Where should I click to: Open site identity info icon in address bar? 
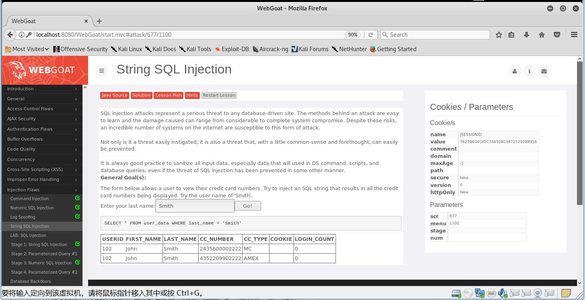[x=22, y=35]
